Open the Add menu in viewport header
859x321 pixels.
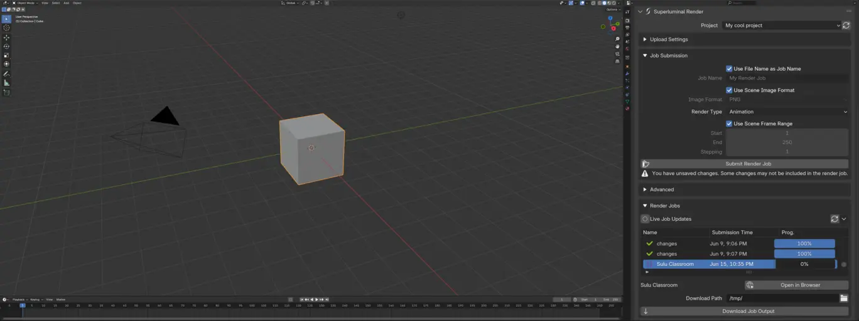click(67, 3)
